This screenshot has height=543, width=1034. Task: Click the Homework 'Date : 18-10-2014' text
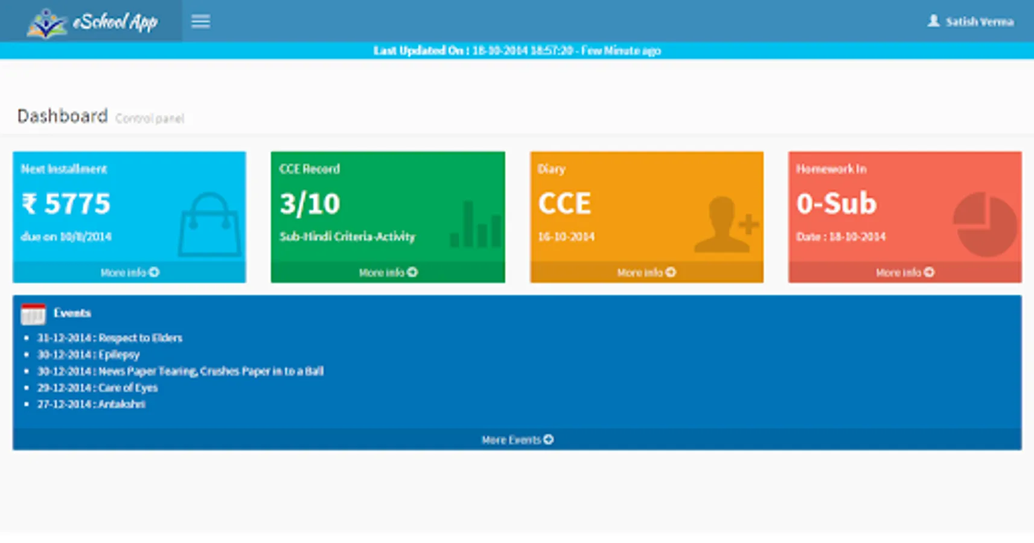coord(841,237)
